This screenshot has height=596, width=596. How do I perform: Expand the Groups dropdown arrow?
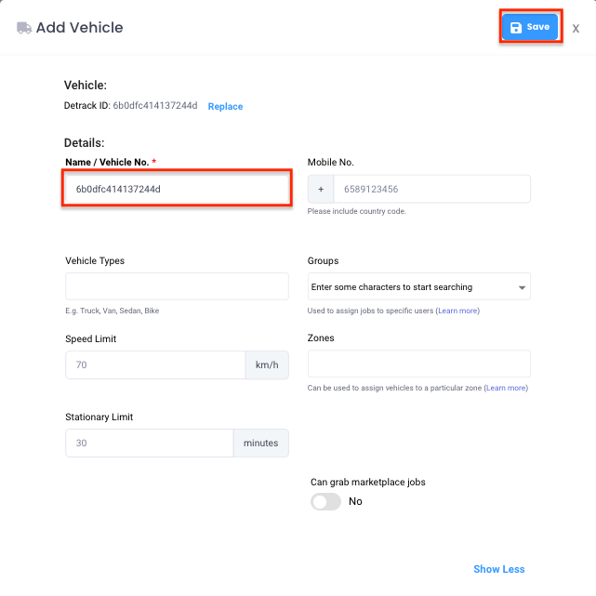pyautogui.click(x=522, y=287)
